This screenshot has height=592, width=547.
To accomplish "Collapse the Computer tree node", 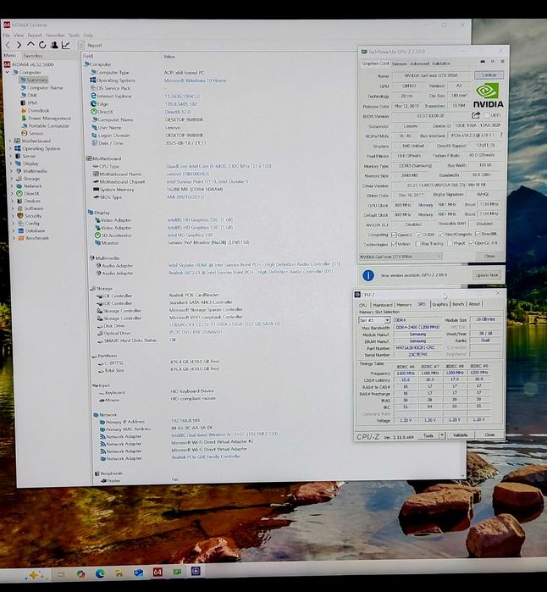I will pos(8,72).
